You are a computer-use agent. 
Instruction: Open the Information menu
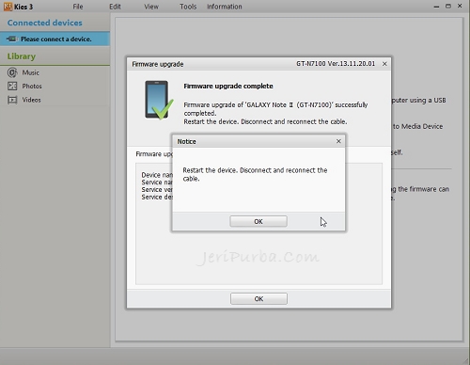click(225, 7)
